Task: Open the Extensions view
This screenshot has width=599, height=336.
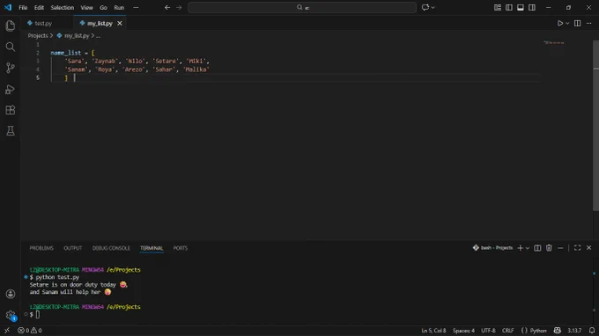Action: [11, 110]
